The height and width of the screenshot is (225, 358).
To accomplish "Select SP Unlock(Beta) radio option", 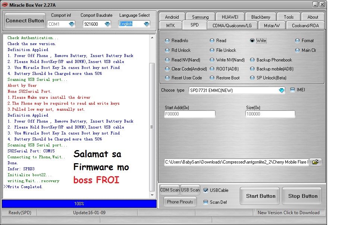I will tap(252, 78).
